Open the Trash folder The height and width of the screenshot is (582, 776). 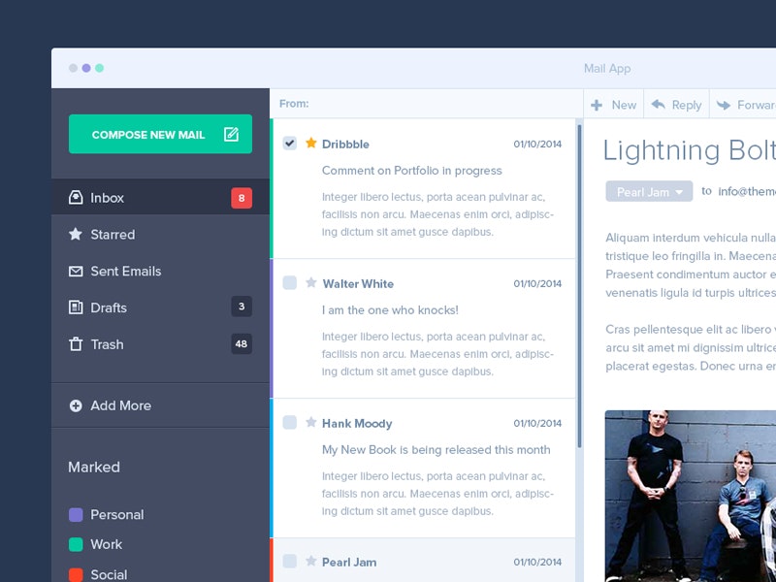pyautogui.click(x=160, y=344)
